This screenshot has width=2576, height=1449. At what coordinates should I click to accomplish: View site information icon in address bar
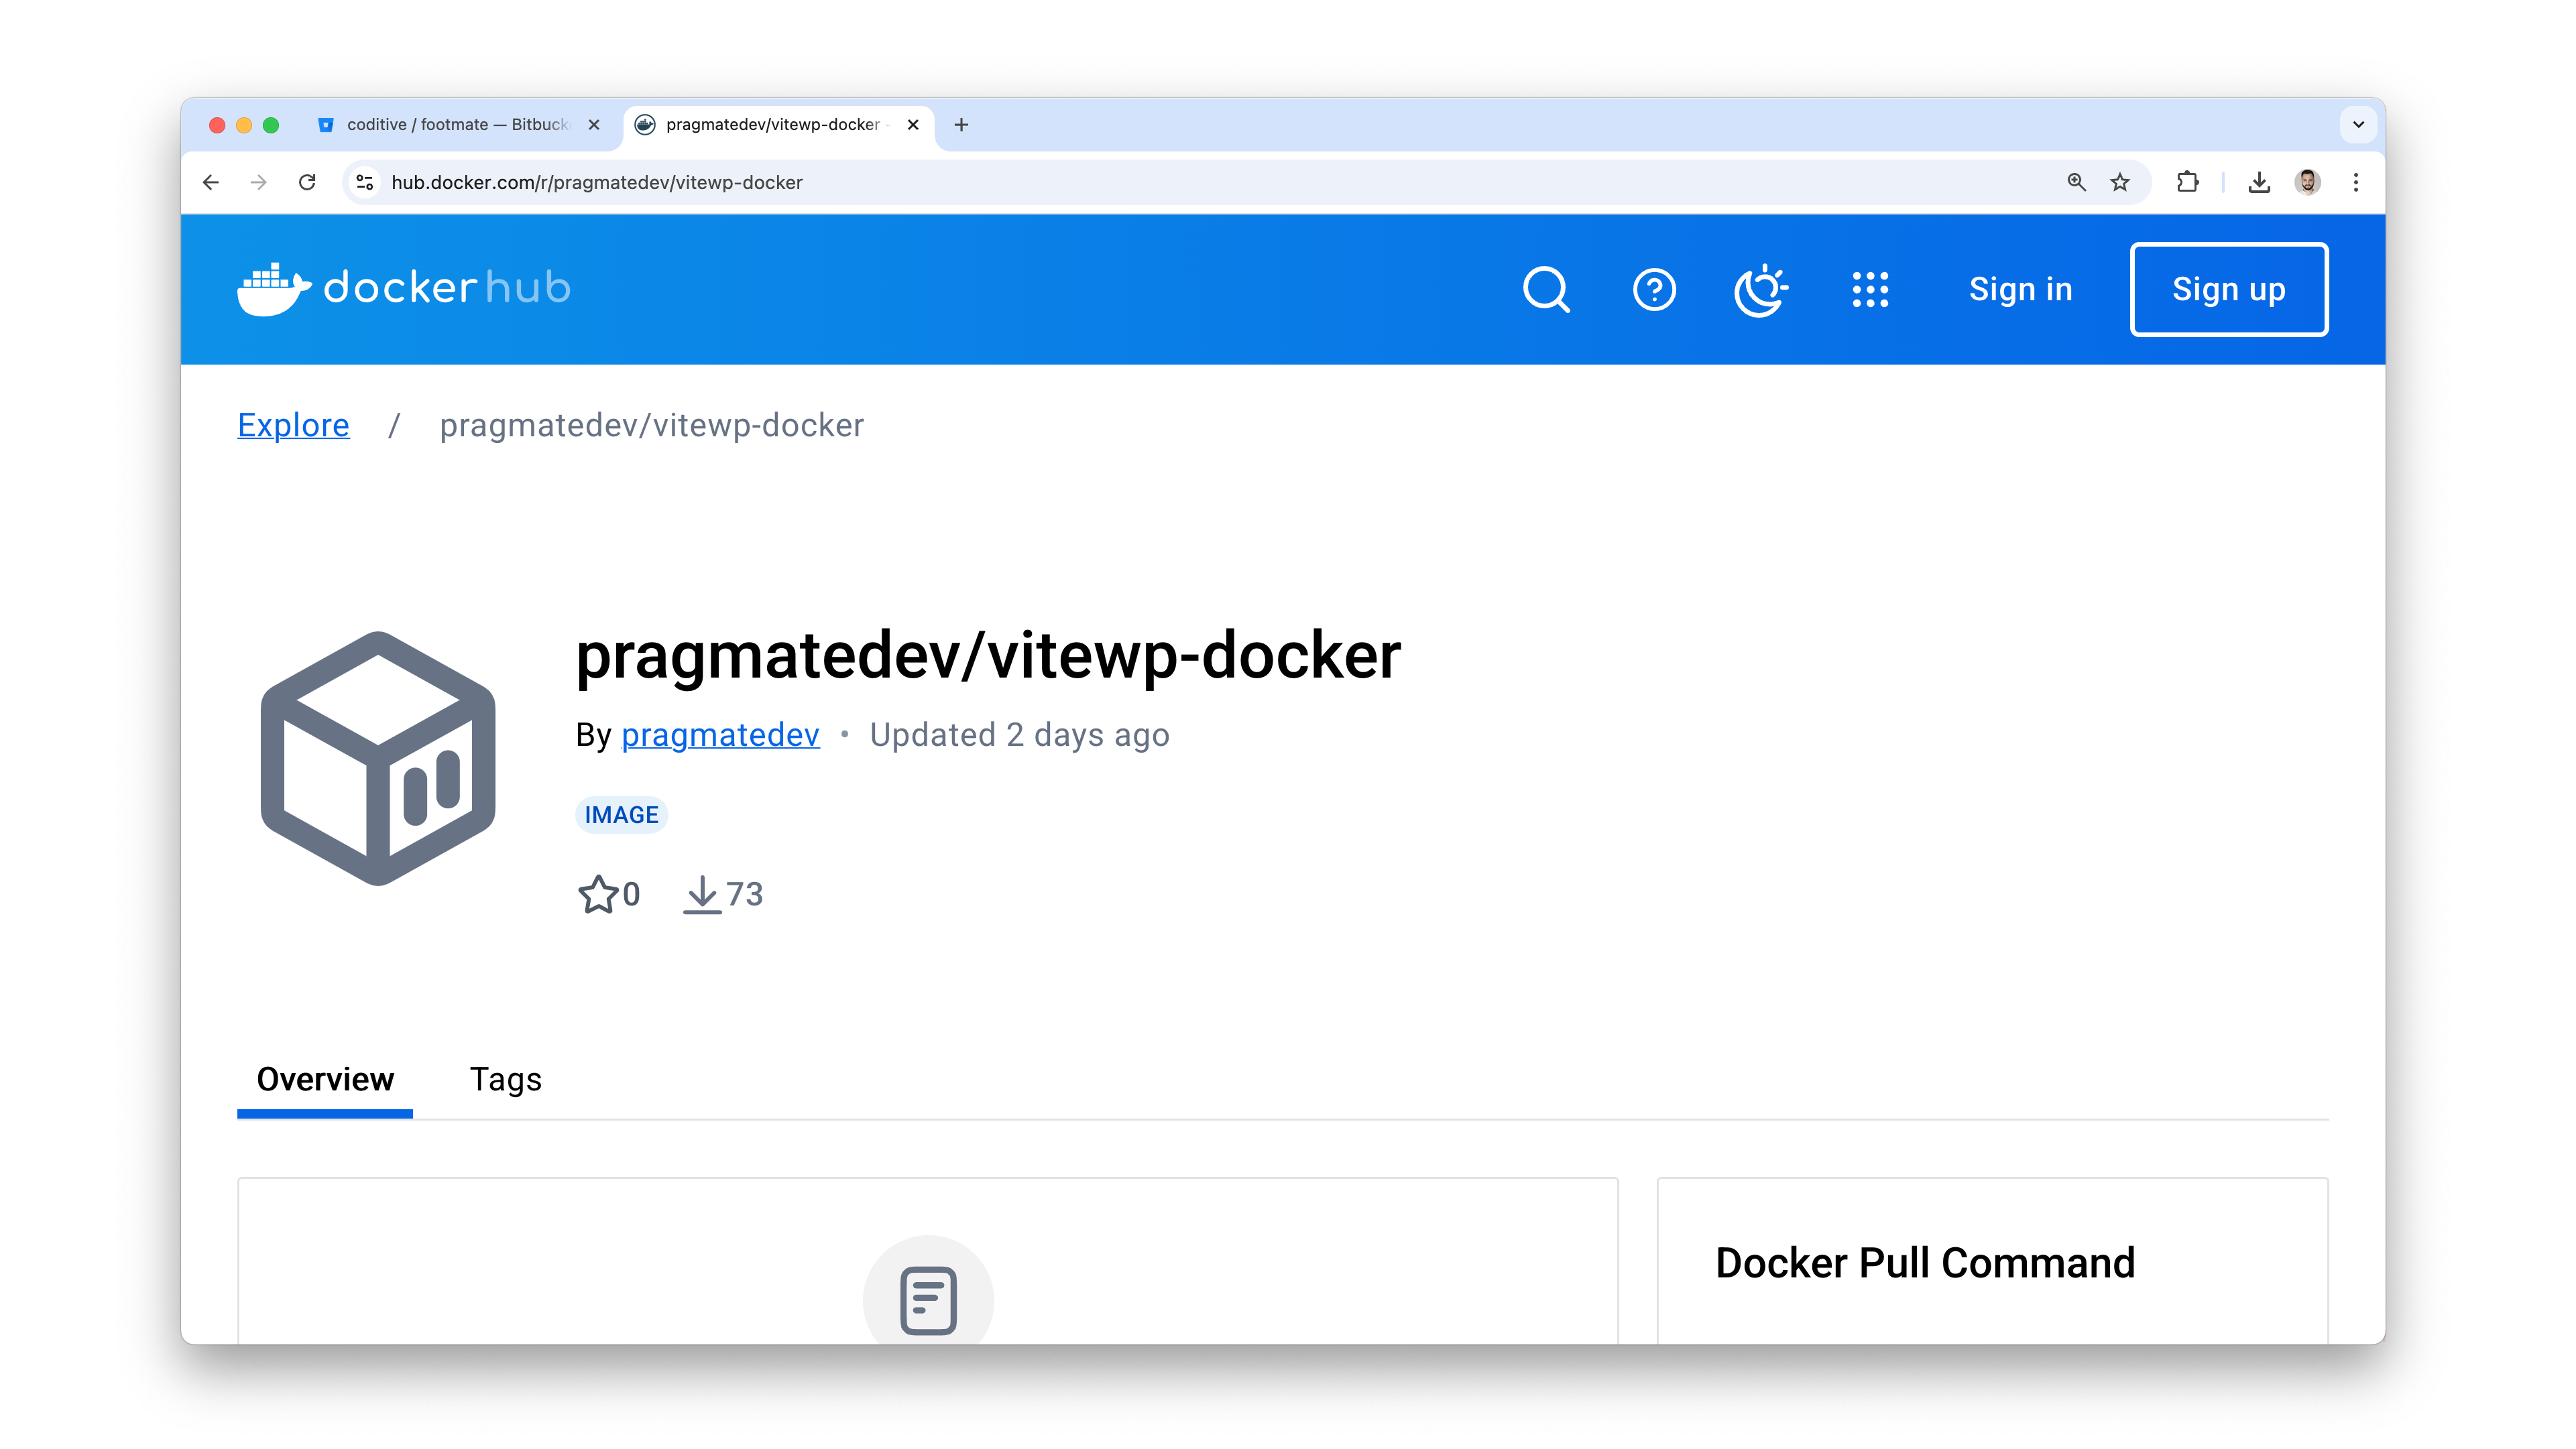coord(365,182)
